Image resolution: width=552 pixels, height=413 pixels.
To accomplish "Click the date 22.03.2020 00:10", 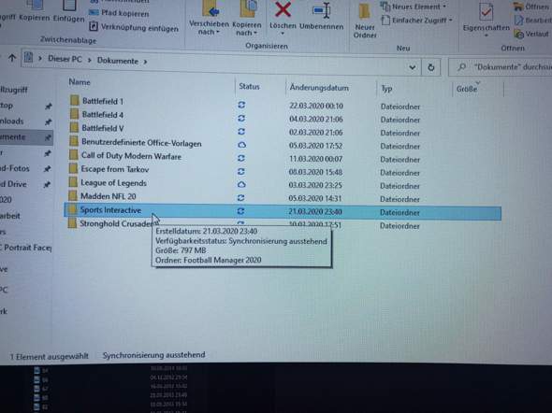I will (316, 106).
